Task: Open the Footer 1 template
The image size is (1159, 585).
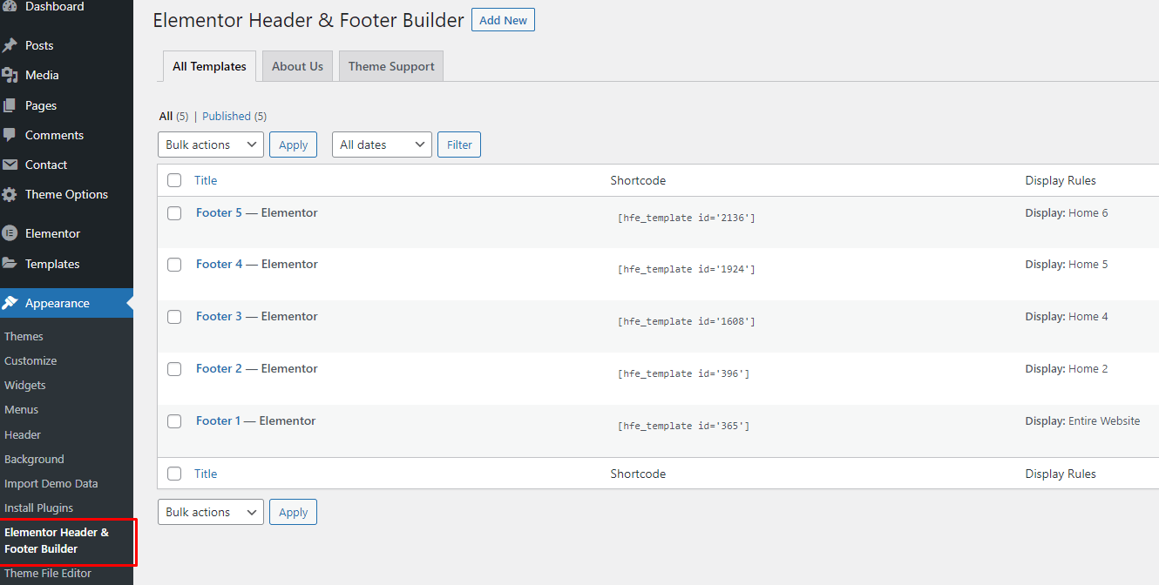Action: point(218,420)
